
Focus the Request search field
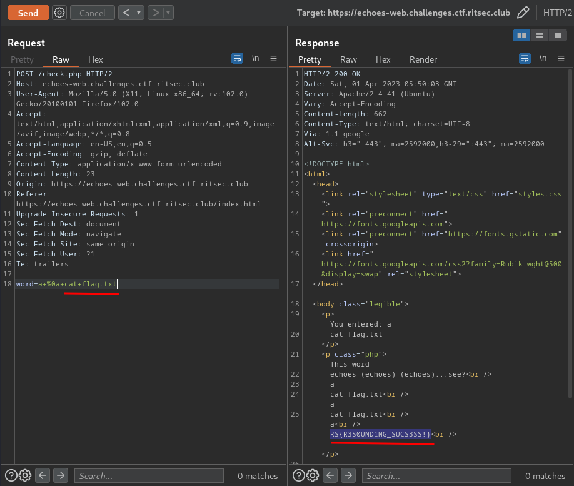coord(149,476)
